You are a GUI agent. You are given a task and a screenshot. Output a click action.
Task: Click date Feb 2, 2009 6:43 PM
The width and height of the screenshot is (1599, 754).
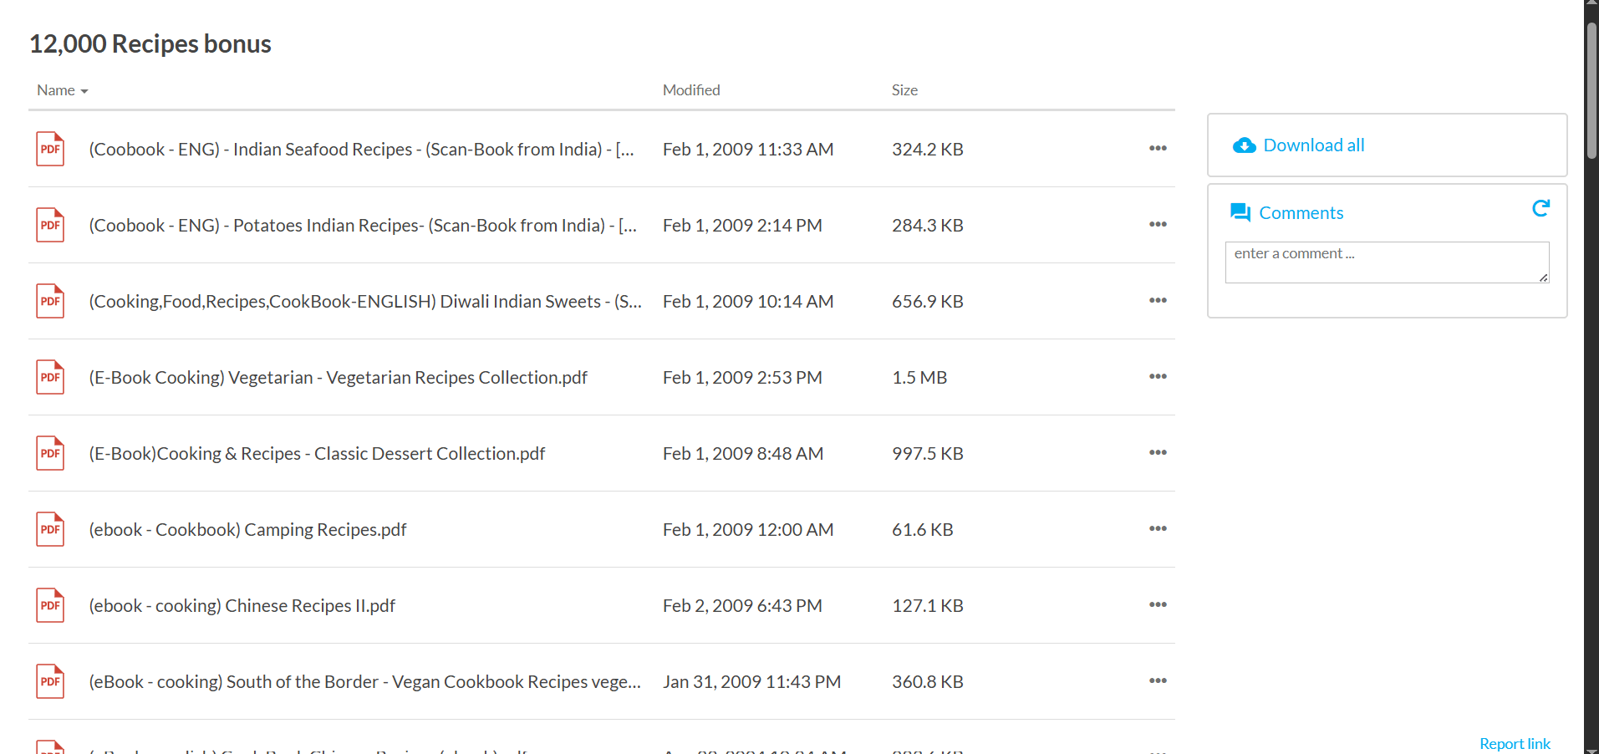[742, 605]
